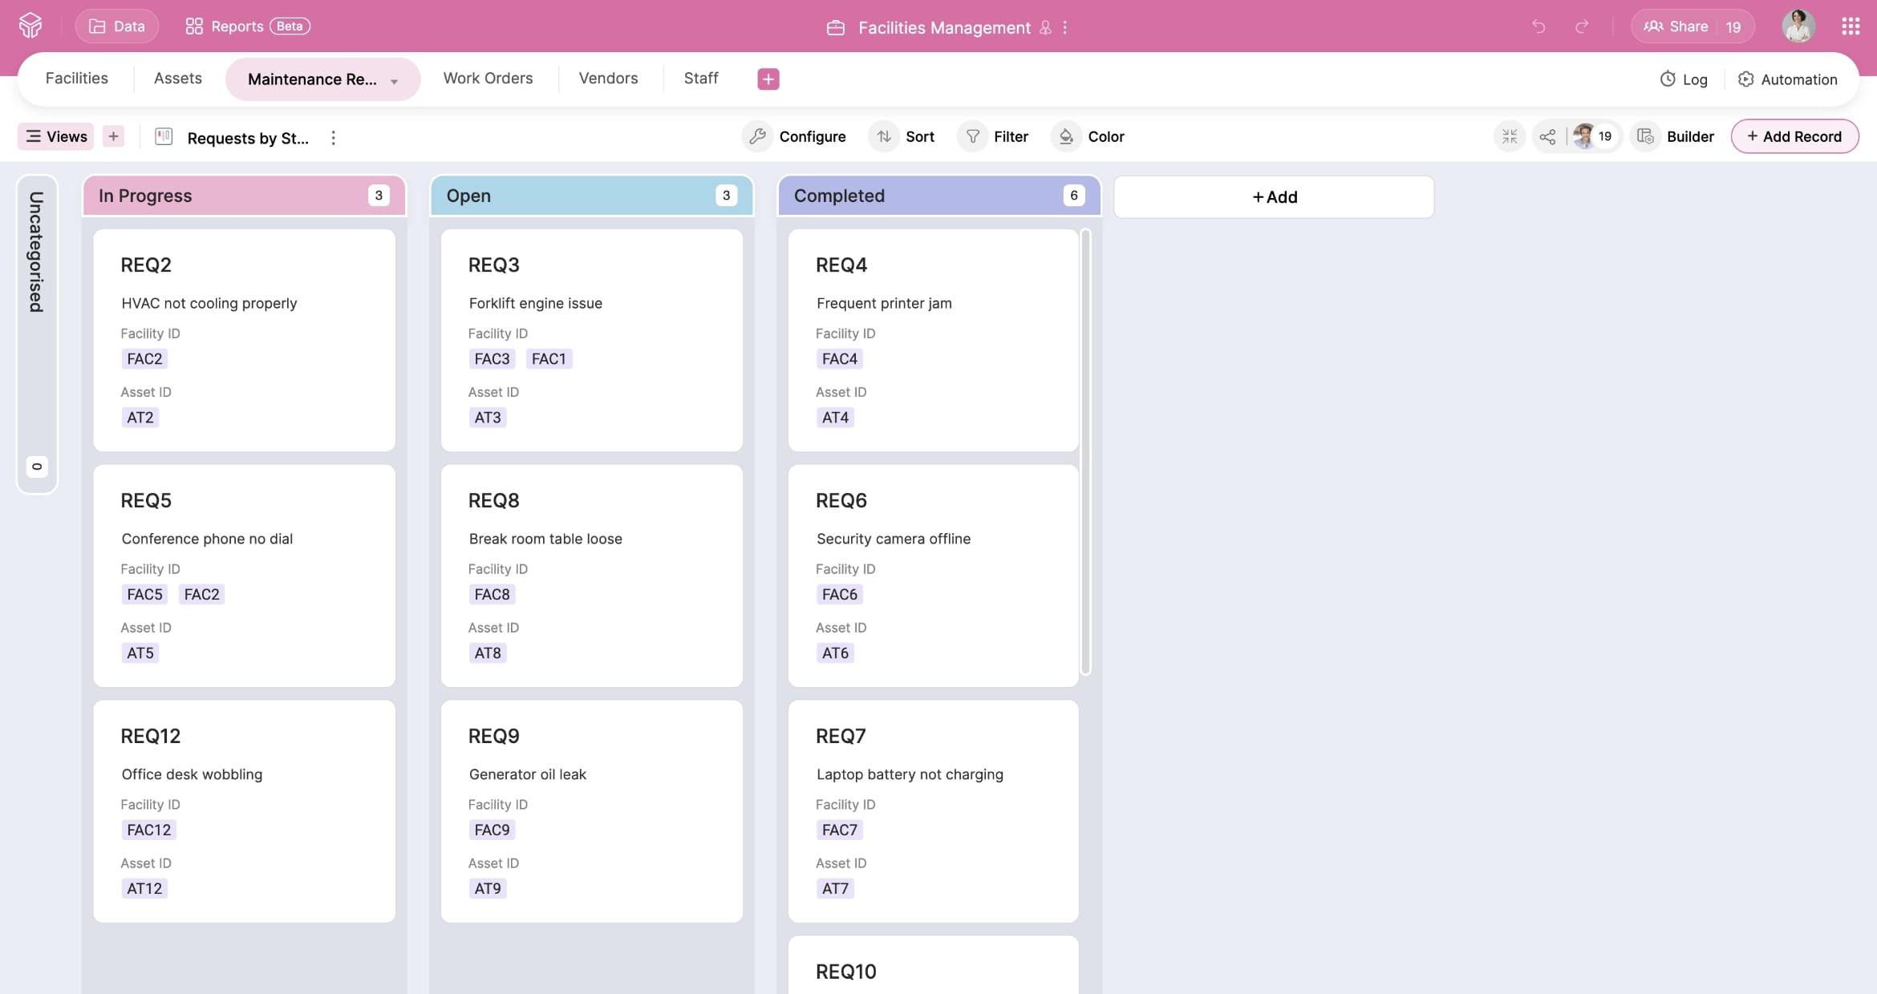Click the undo arrow icon
This screenshot has width=1877, height=994.
pos(1538,26)
